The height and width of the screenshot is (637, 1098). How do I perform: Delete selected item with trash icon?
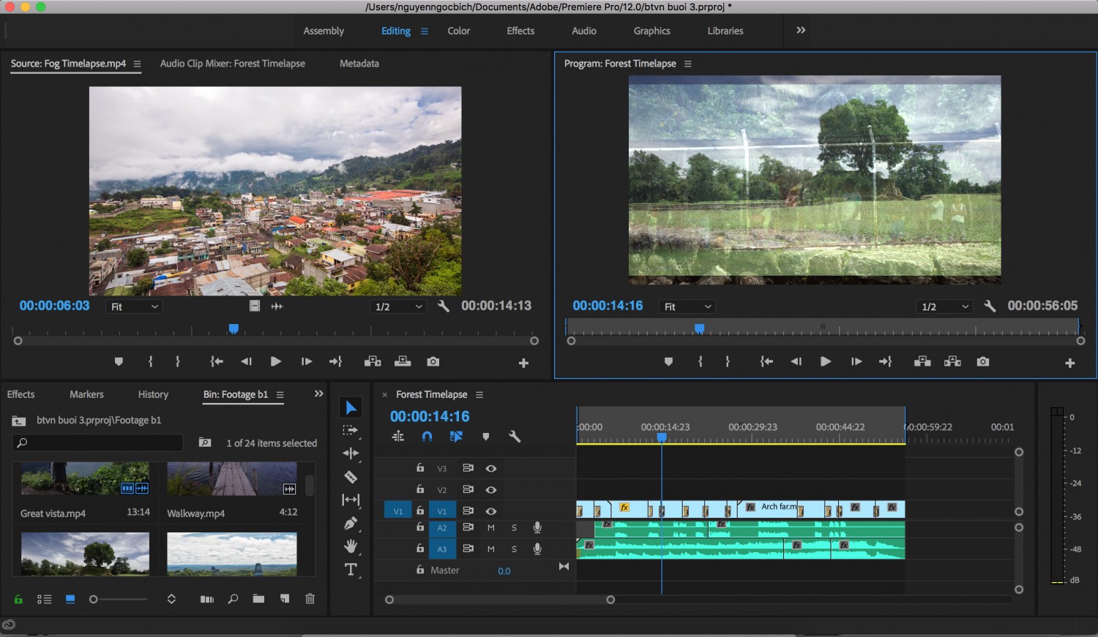(310, 598)
